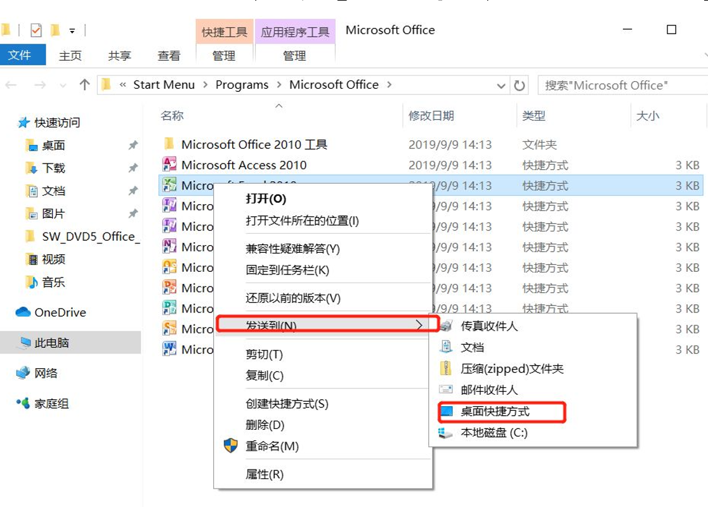708x507 pixels.
Task: Click the Microsoft Access 2010 shortcut icon
Action: click(x=169, y=165)
